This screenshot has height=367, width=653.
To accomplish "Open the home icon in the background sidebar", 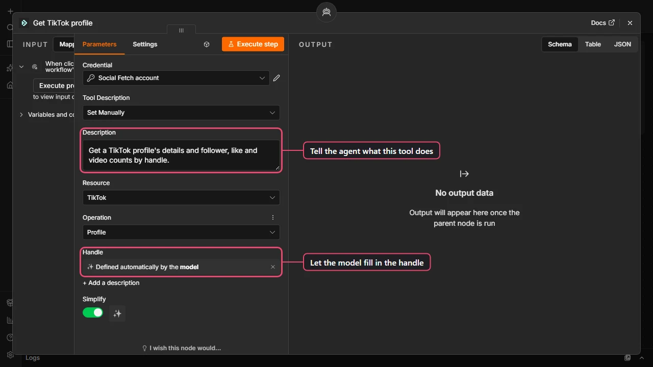I will pos(10,85).
